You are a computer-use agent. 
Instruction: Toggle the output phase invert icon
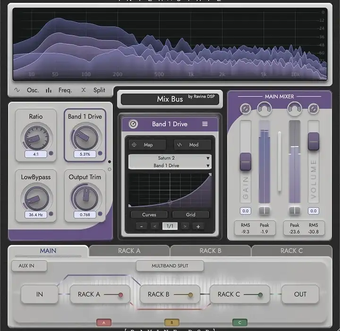pyautogui.click(x=314, y=109)
